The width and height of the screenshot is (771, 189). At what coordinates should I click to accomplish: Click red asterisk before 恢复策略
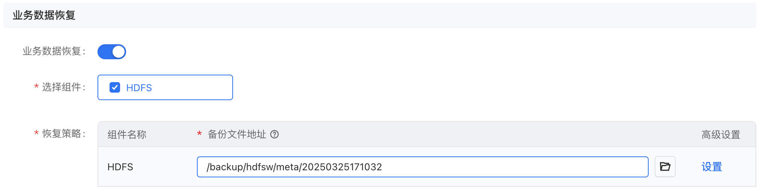[36, 133]
